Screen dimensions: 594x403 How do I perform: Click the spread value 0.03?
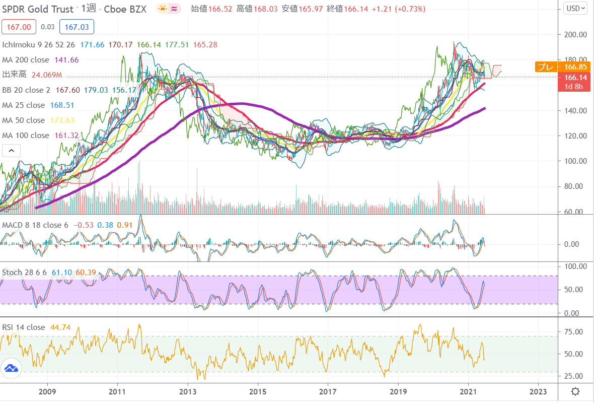pos(48,27)
